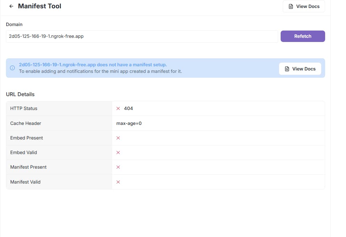Select the Cache Header row label

coord(26,123)
